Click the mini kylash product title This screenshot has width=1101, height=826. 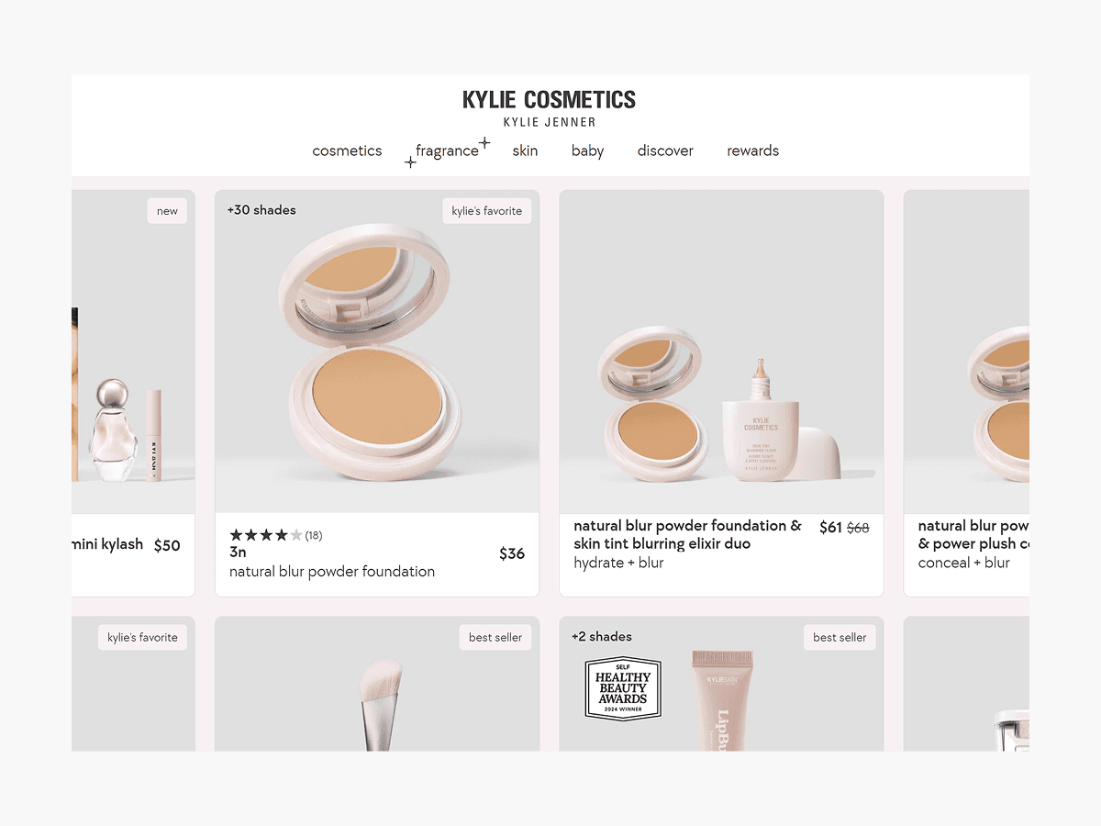point(107,544)
